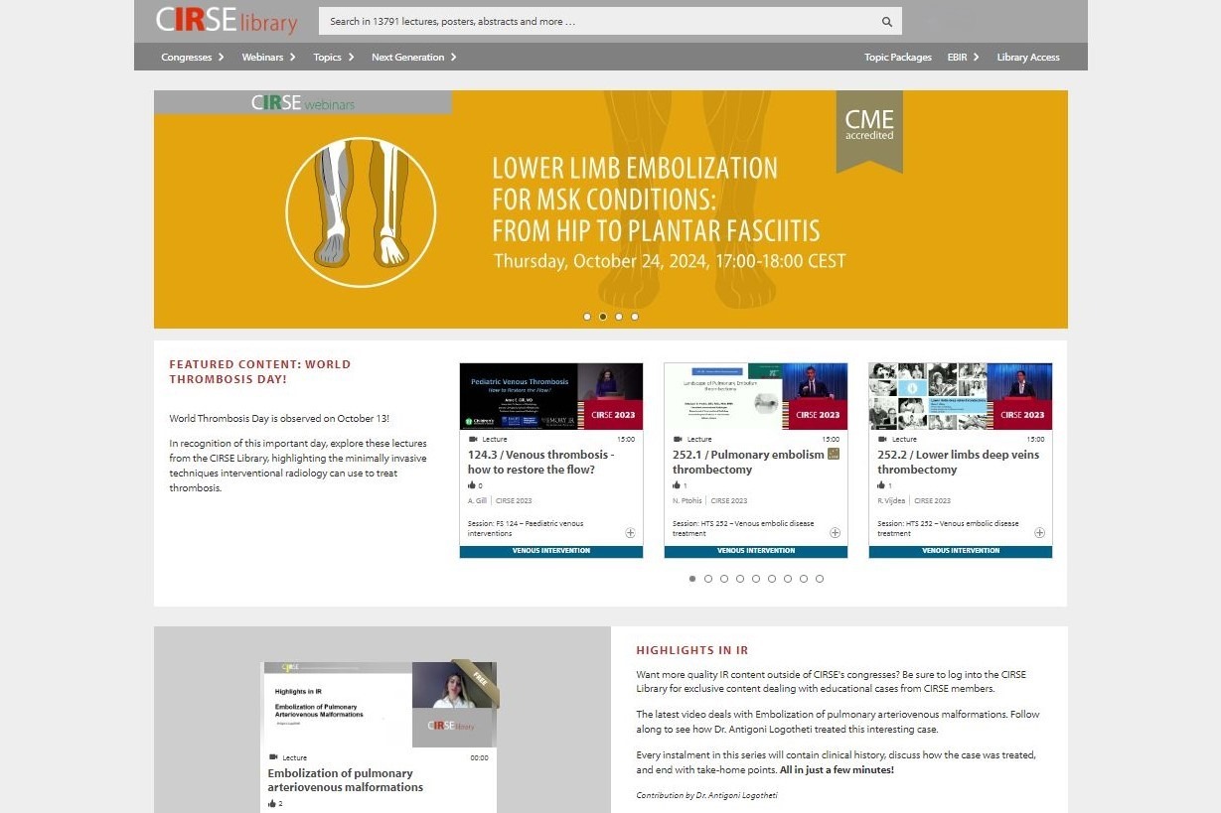Open Topic Packages in the navigation bar
The image size is (1221, 813).
pos(898,57)
